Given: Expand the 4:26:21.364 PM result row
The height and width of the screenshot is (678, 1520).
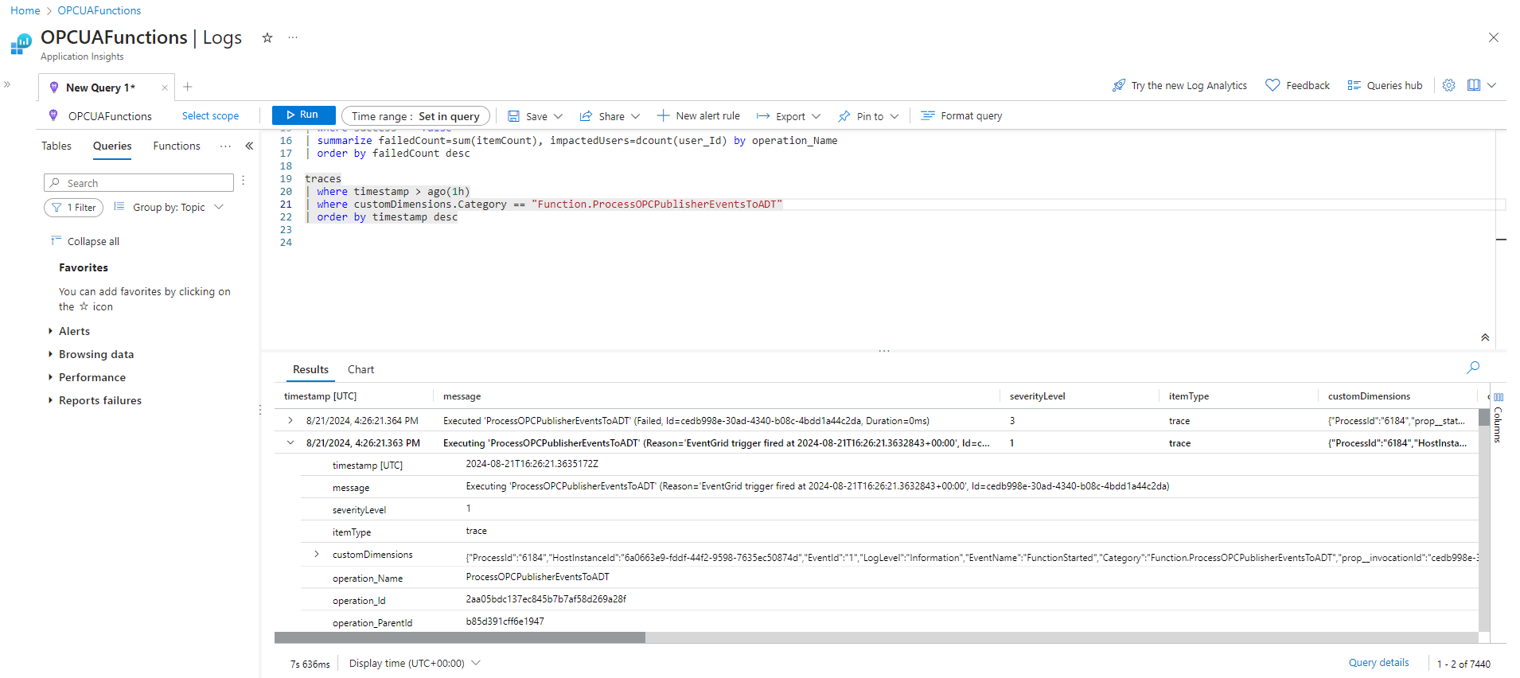Looking at the screenshot, I should pyautogui.click(x=290, y=421).
